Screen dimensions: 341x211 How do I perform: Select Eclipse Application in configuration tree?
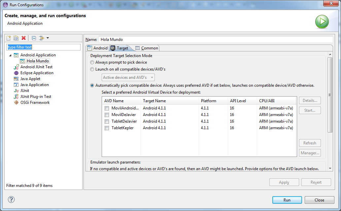tap(37, 73)
